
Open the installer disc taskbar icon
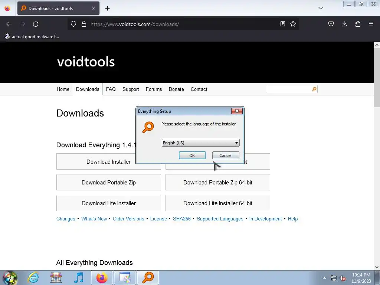point(125,278)
